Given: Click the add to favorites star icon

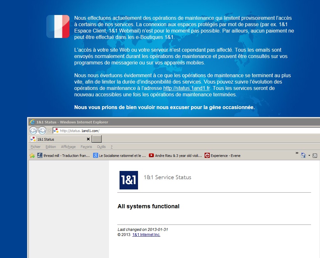Looking at the screenshot, I should tap(32, 155).
